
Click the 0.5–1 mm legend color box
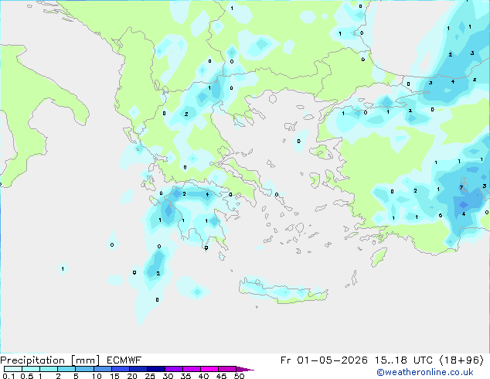(x=31, y=369)
